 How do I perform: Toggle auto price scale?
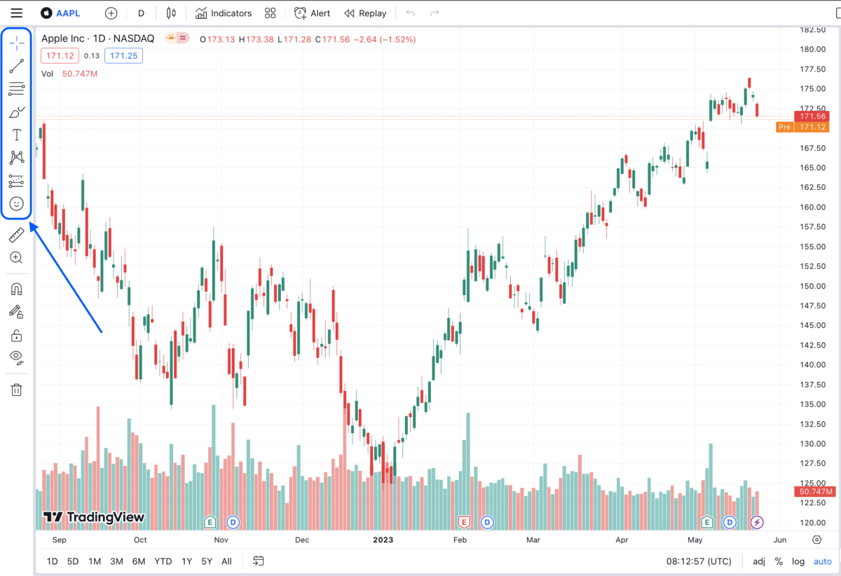coord(823,561)
